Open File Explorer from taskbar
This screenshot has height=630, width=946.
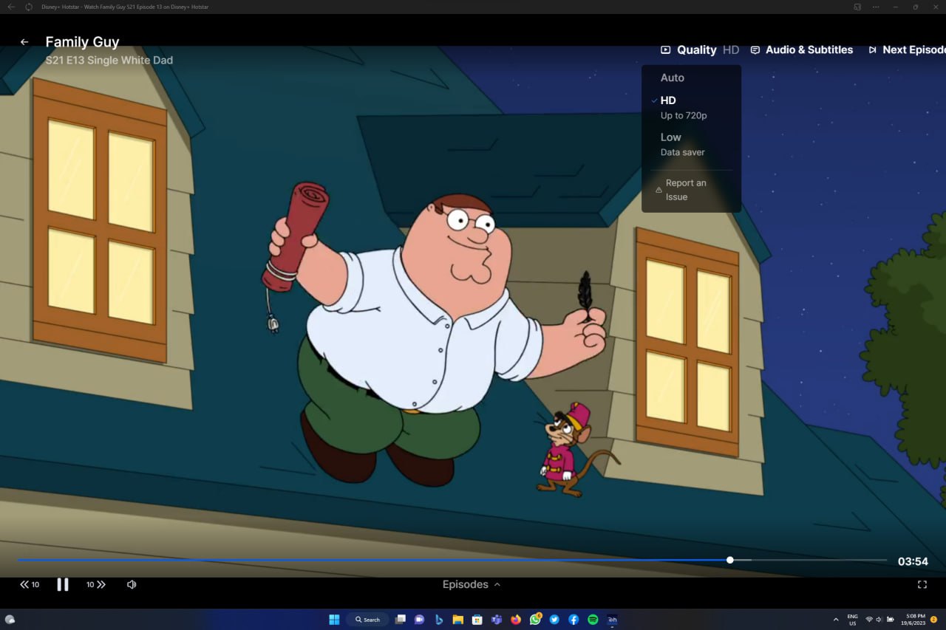[x=458, y=620]
